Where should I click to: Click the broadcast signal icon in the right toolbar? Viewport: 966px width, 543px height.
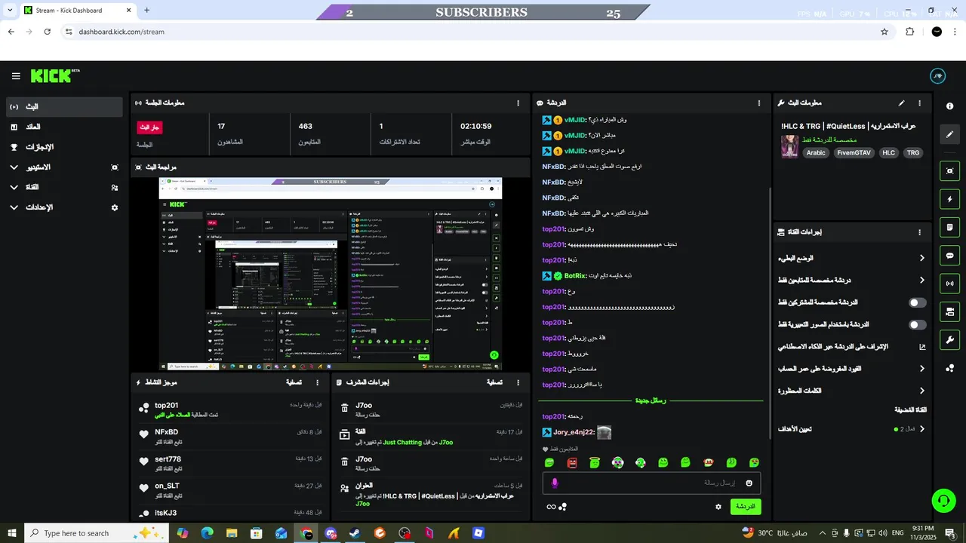point(950,284)
